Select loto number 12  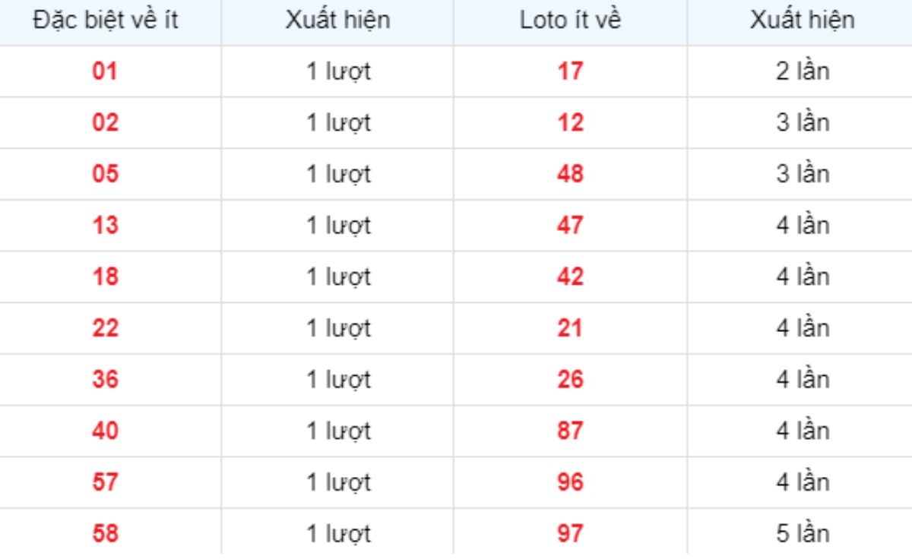click(570, 123)
